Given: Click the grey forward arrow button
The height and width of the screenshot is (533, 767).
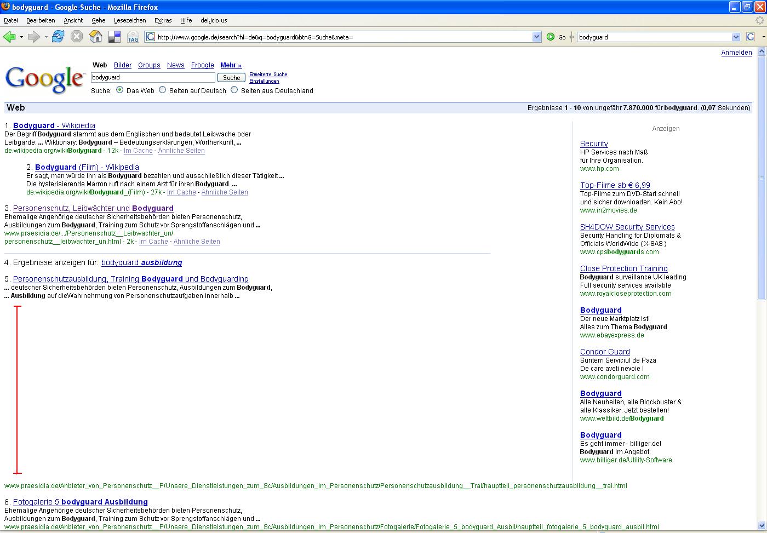Looking at the screenshot, I should point(33,37).
